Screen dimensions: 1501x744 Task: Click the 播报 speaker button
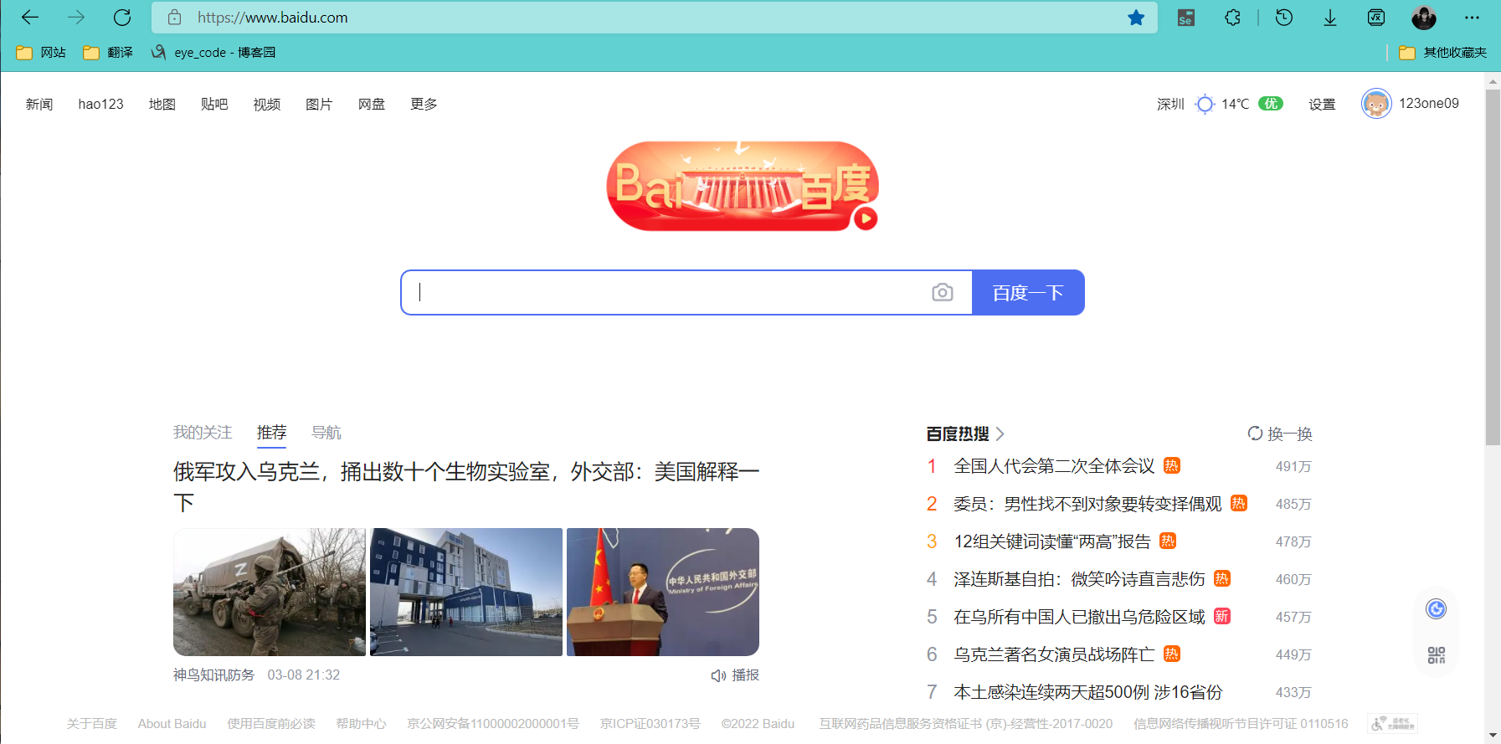pyautogui.click(x=735, y=675)
